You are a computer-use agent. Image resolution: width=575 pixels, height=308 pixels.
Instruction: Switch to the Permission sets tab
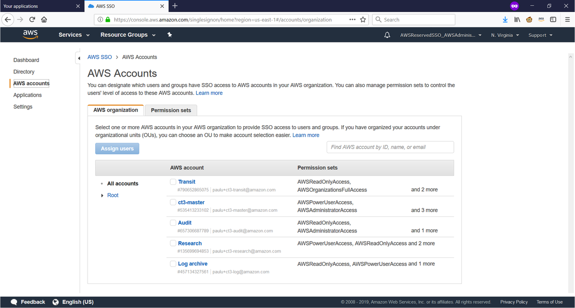[x=171, y=110]
